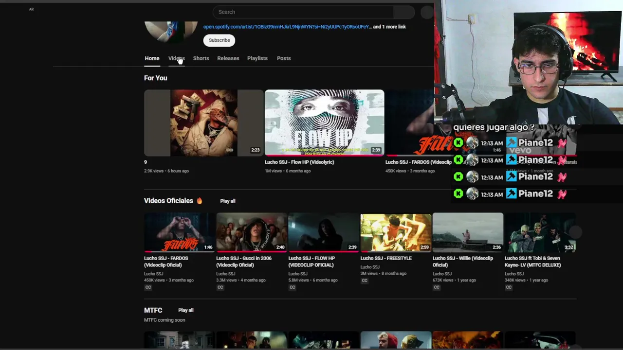Open Flow HP Videolyric thumbnail in For You
The width and height of the screenshot is (623, 350).
[x=324, y=123]
